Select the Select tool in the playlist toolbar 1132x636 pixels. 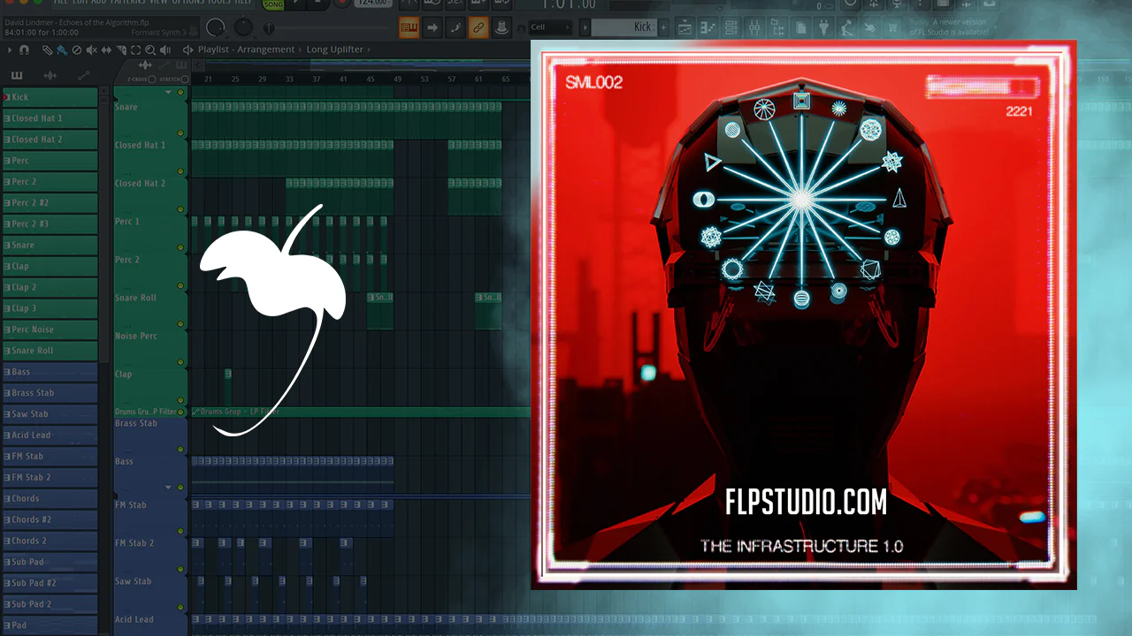click(136, 49)
